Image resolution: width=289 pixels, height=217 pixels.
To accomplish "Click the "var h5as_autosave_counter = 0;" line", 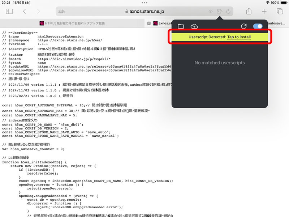I will coord(33,149).
